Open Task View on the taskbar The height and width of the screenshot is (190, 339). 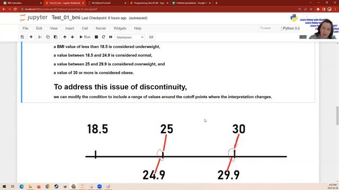(13, 186)
